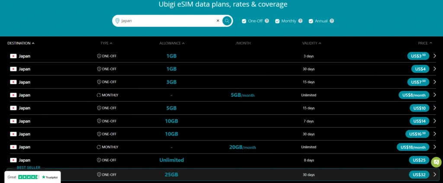Click the magnifier search button
The height and width of the screenshot is (183, 443).
click(x=227, y=21)
